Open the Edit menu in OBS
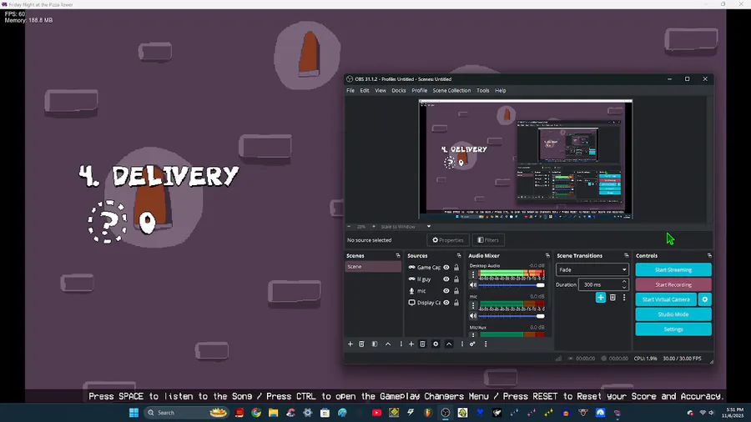Screen dimensions: 751x422 (365, 90)
